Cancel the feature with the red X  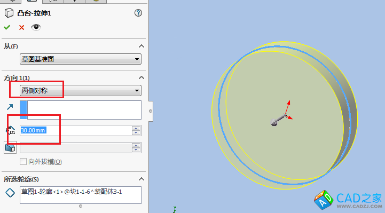coord(21,27)
